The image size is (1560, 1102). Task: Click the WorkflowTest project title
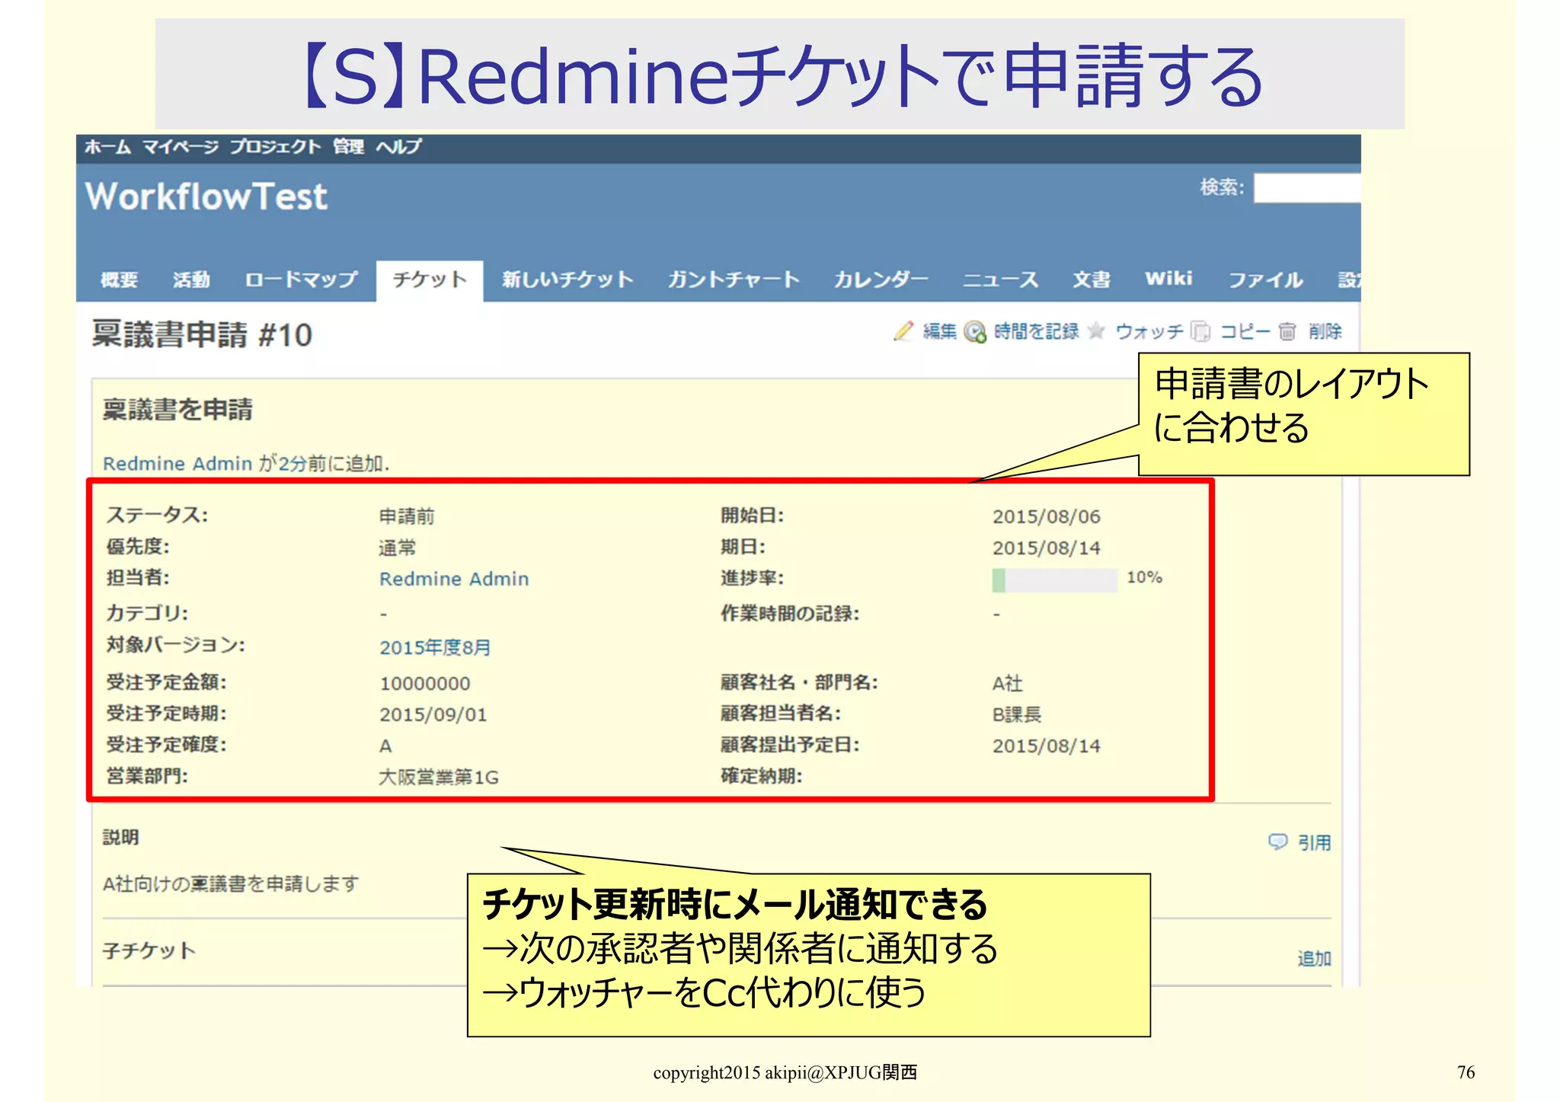point(206,196)
